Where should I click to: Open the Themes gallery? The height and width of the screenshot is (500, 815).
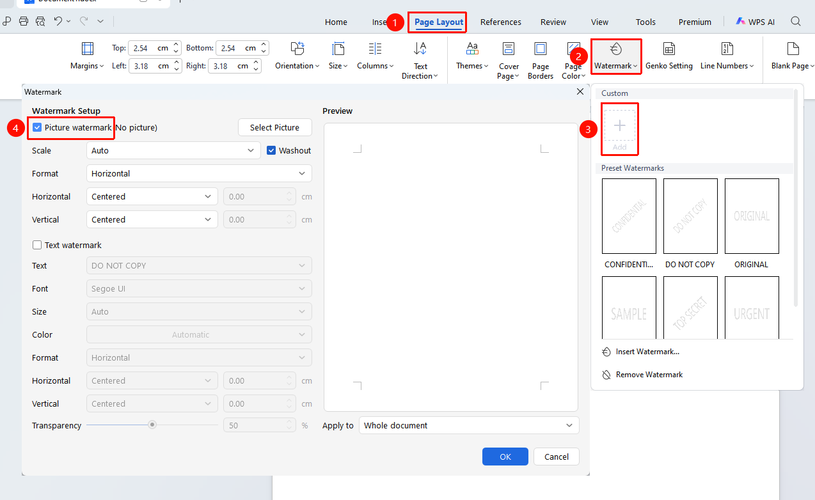tap(472, 57)
